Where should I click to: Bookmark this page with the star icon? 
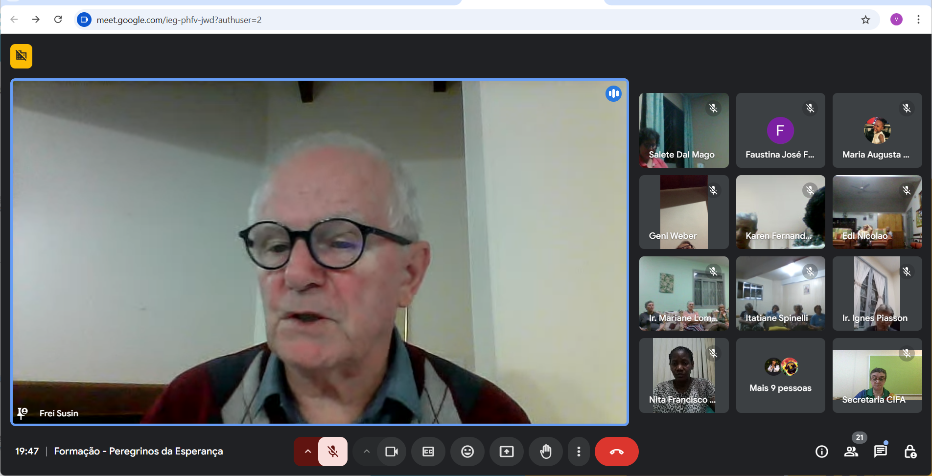click(x=865, y=20)
